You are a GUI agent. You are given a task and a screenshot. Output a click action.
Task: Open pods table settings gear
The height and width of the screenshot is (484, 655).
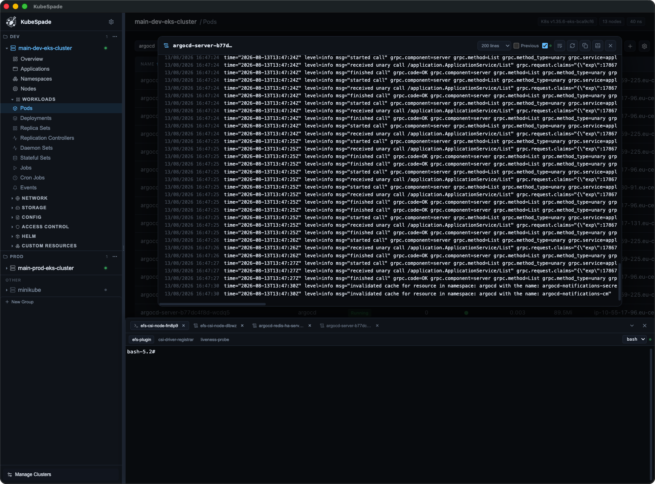(644, 46)
